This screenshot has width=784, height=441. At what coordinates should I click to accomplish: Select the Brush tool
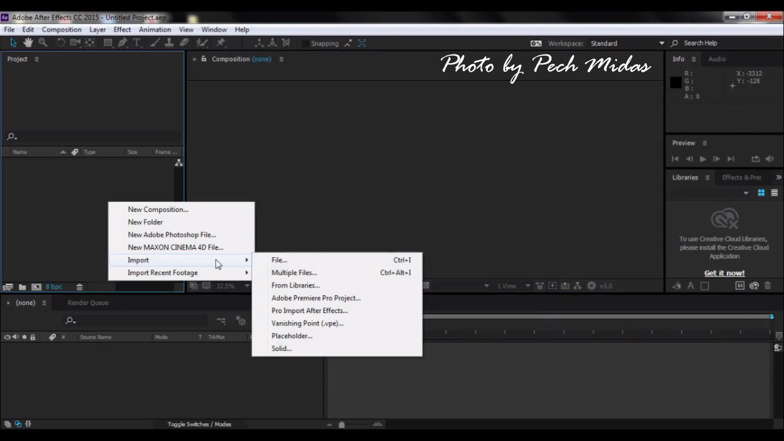coord(155,42)
